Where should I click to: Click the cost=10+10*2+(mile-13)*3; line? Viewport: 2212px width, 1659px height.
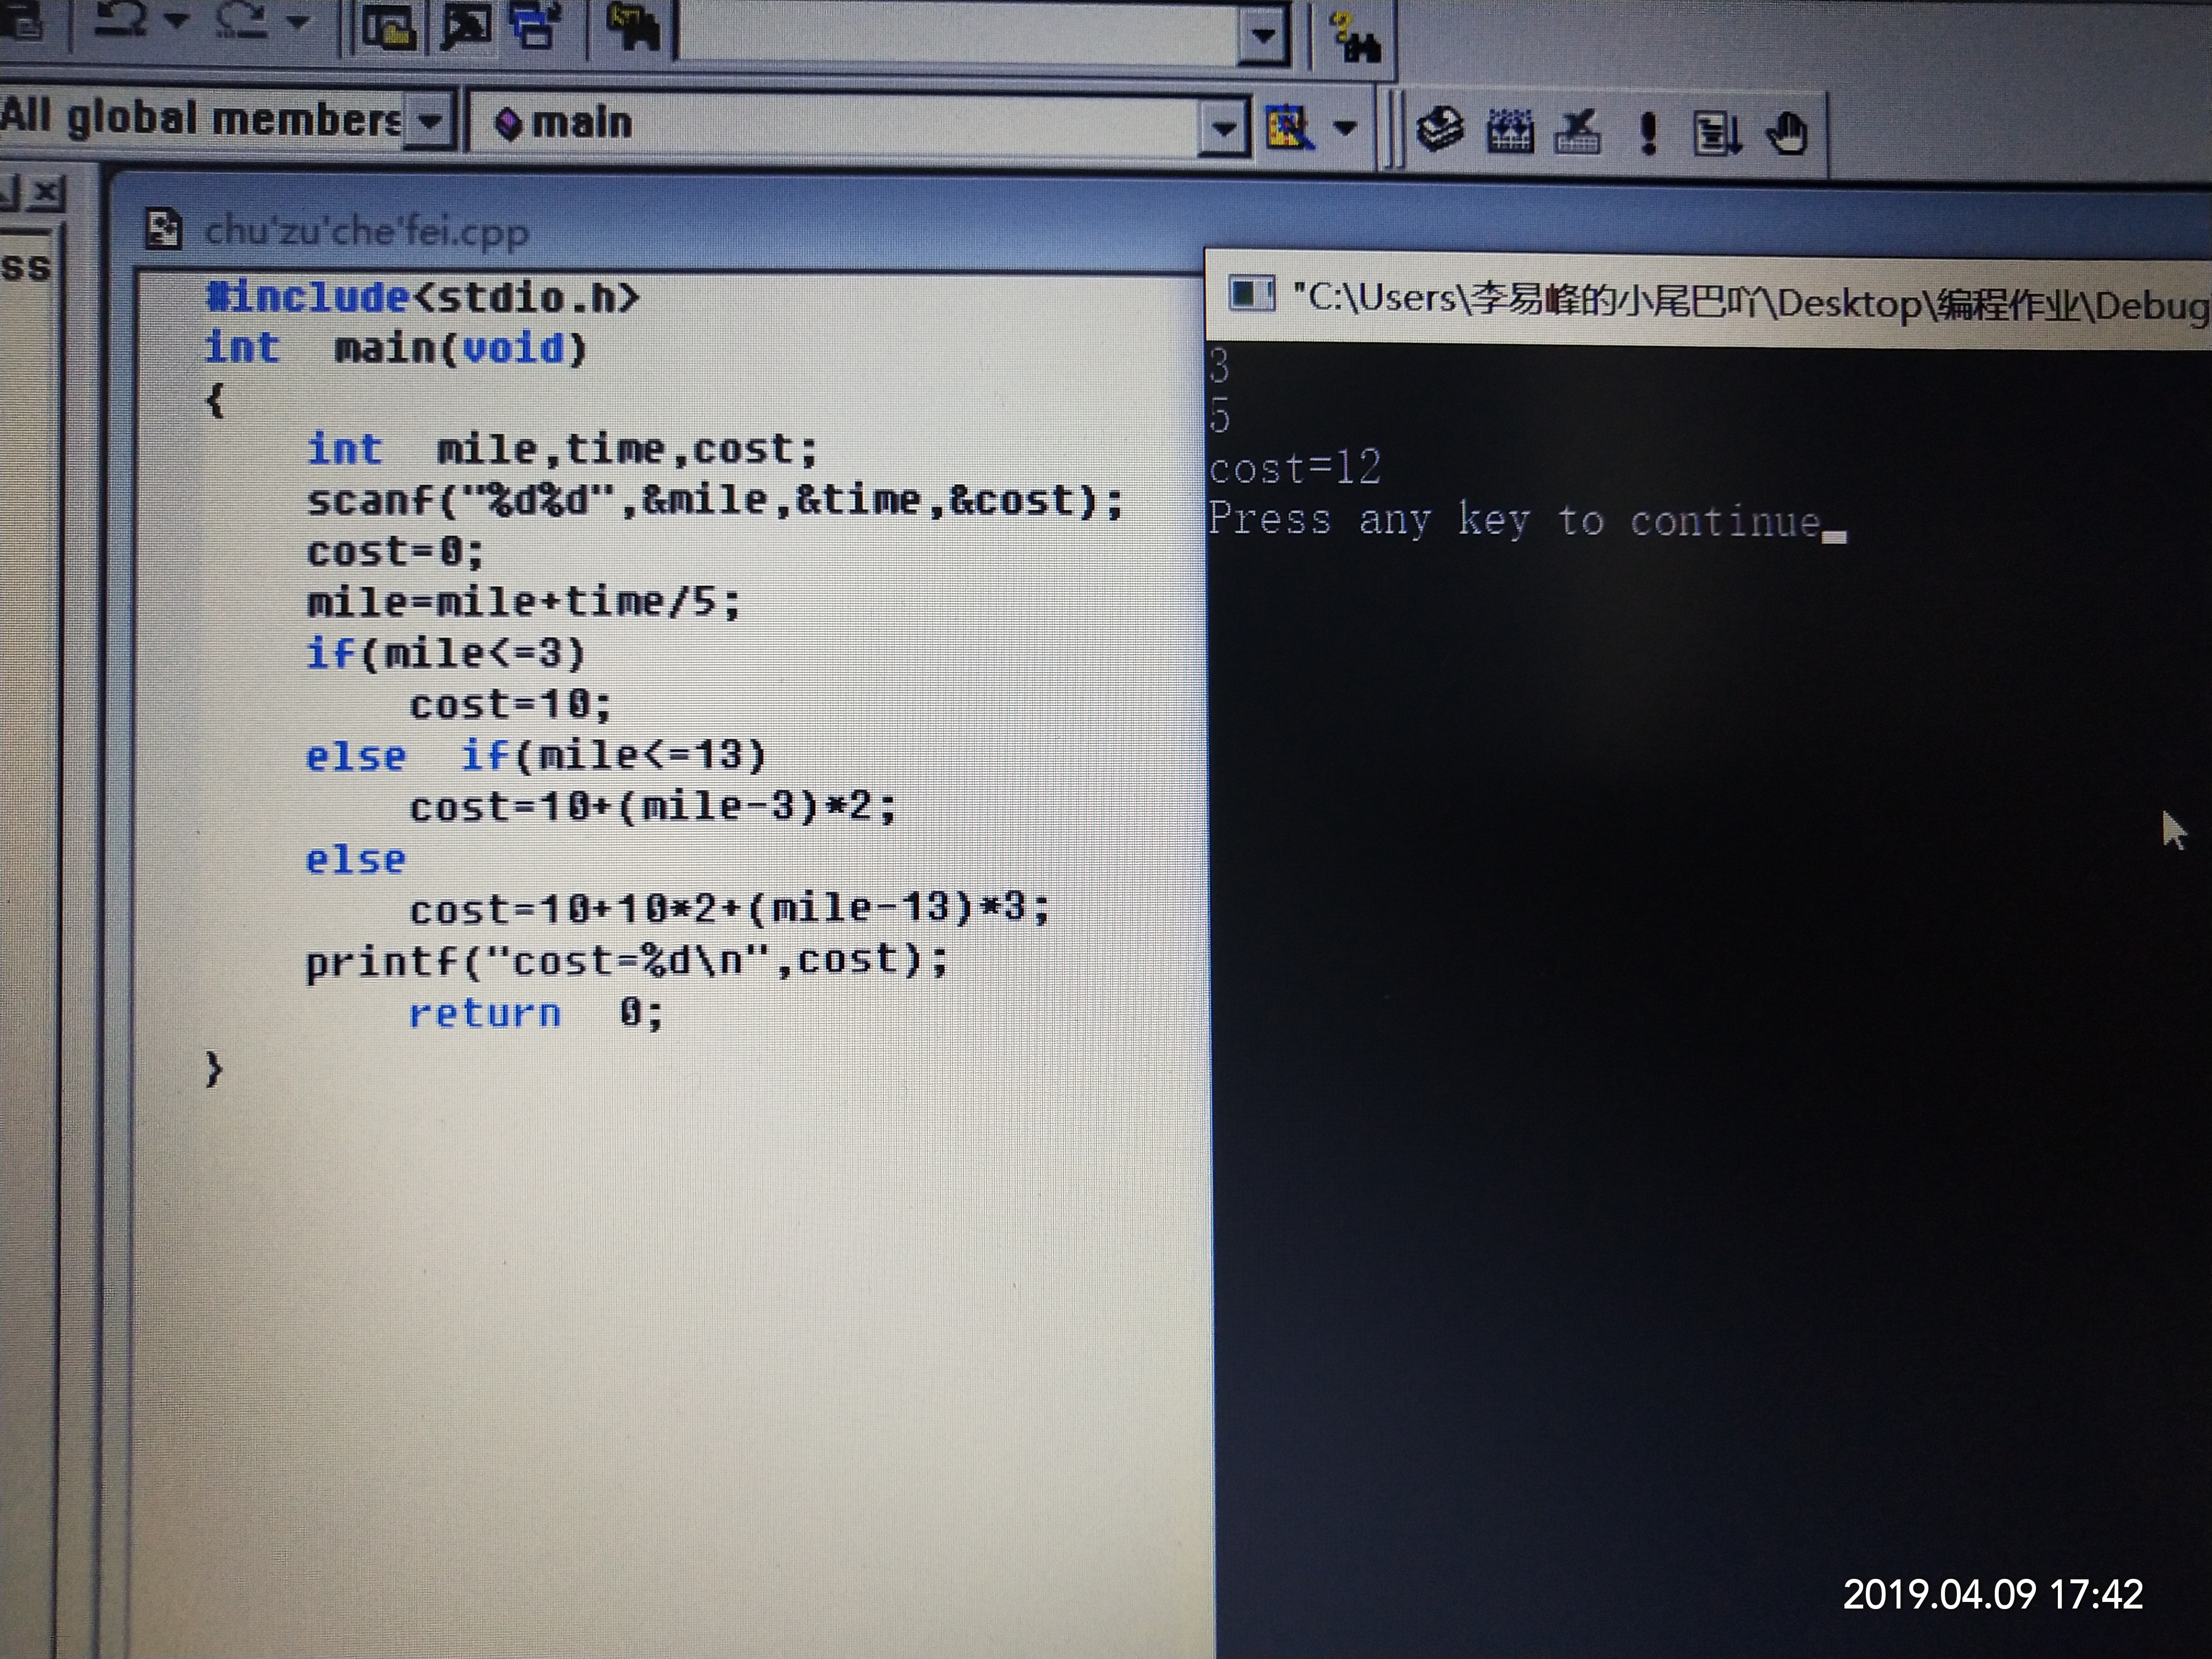pos(729,908)
